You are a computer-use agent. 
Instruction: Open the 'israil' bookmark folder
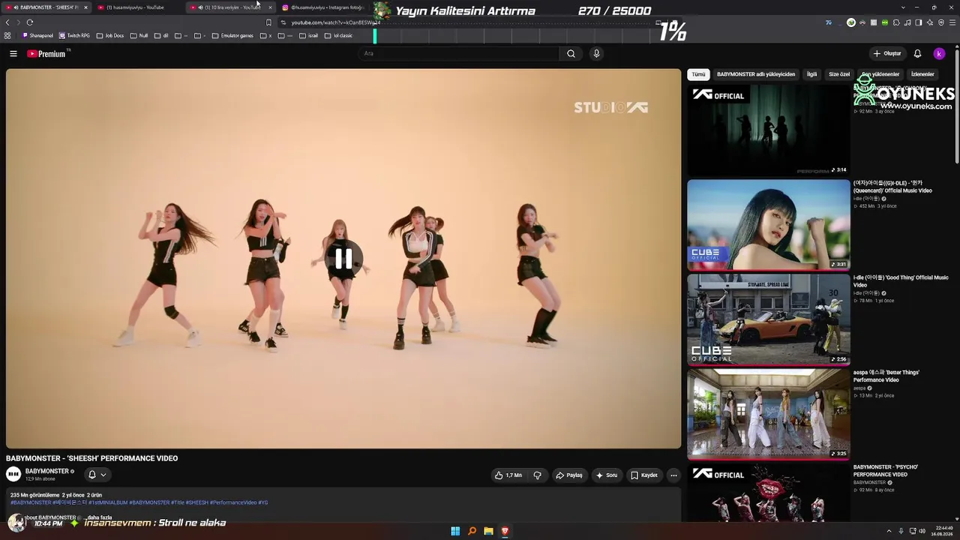308,35
